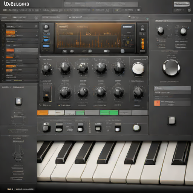Click the orange level meter right of the display
This screenshot has height=193, width=193.
coord(142,44)
